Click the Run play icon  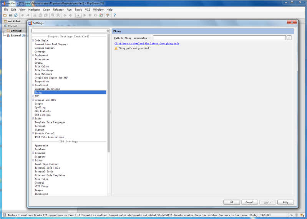point(85,15)
